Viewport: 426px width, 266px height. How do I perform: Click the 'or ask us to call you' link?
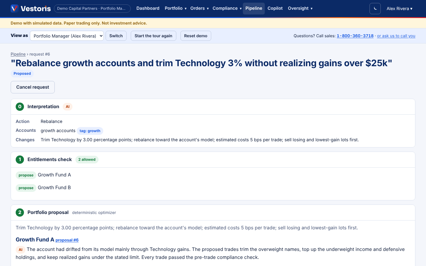point(396,36)
